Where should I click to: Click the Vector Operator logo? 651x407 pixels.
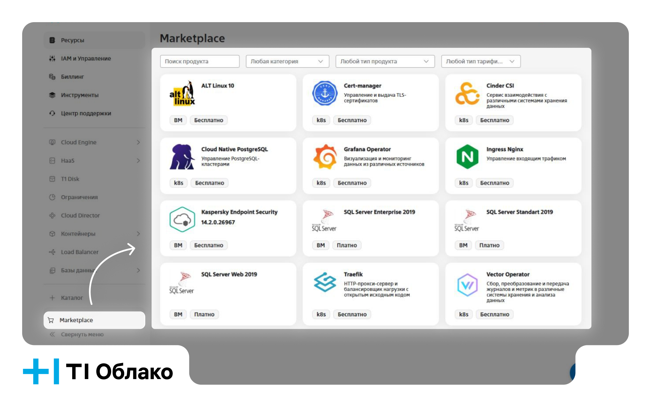click(x=467, y=285)
